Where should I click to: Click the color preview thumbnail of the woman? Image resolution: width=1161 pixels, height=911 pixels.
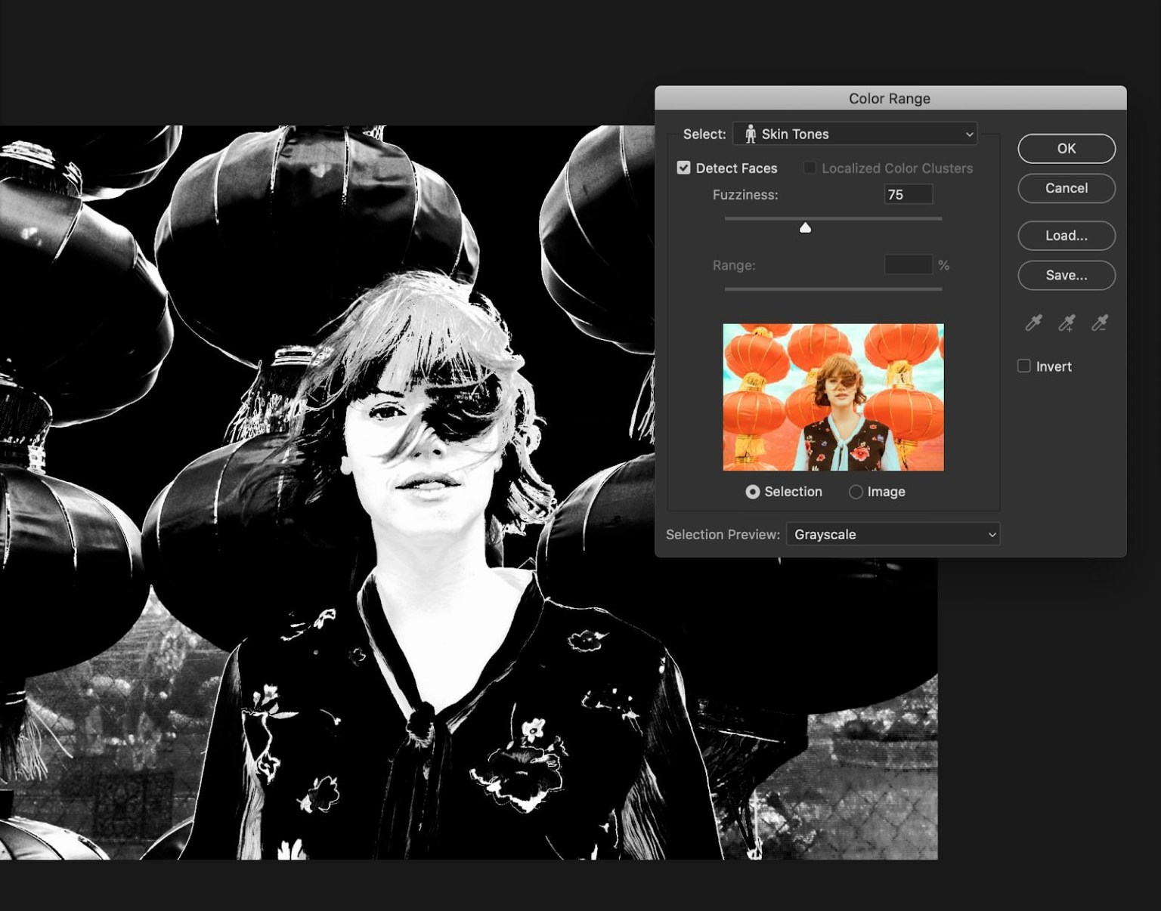coord(832,397)
